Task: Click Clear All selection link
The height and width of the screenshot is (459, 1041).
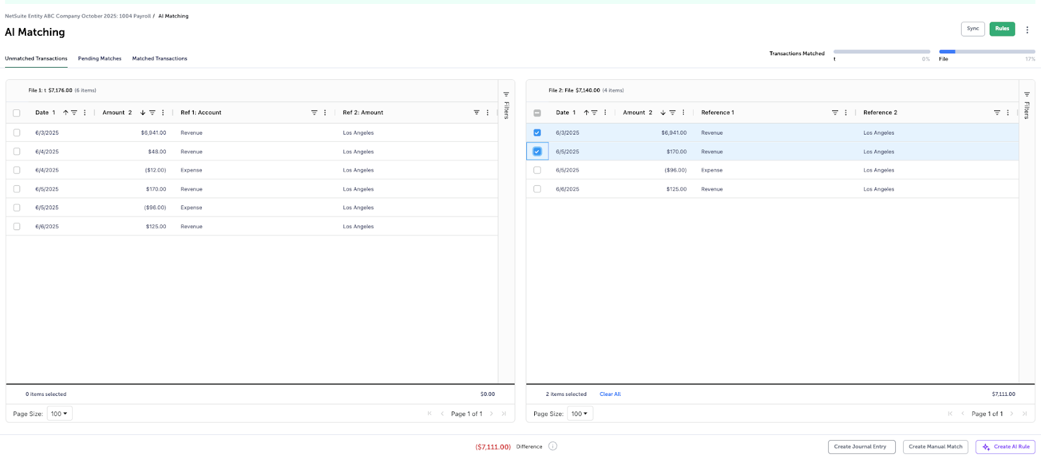Action: click(x=610, y=394)
